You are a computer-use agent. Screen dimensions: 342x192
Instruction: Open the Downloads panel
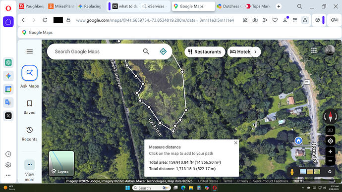[285, 20]
